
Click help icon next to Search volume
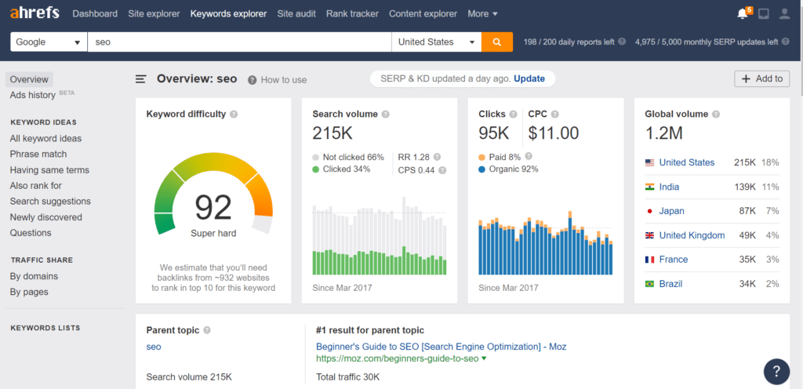tap(386, 115)
